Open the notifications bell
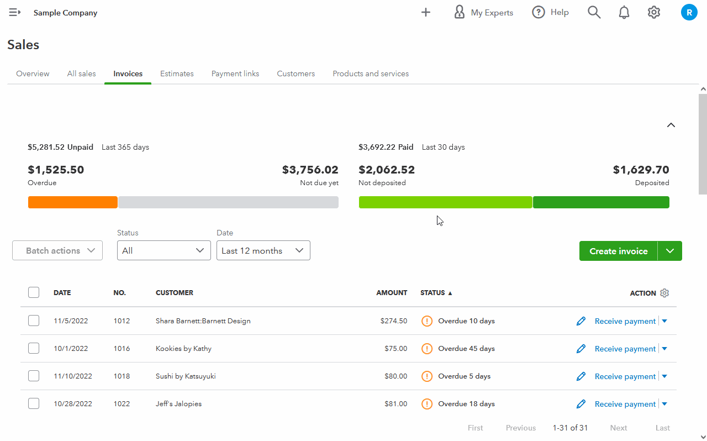This screenshot has width=707, height=441. pos(624,13)
